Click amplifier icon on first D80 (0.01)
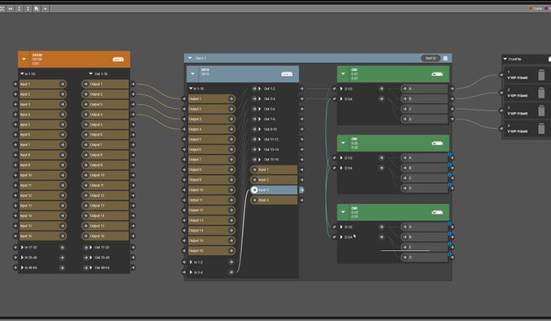This screenshot has height=321, width=551. click(437, 75)
